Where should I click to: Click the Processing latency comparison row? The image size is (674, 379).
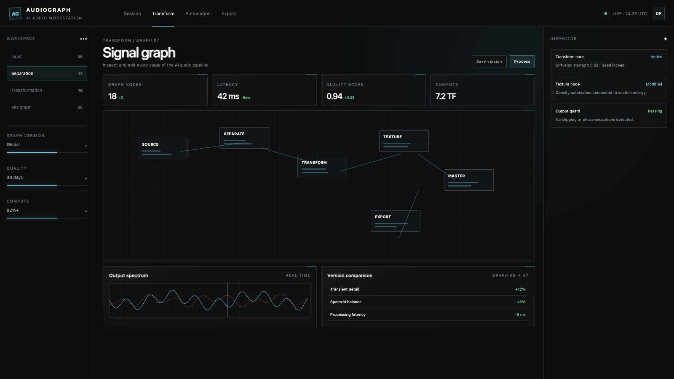tap(428, 315)
